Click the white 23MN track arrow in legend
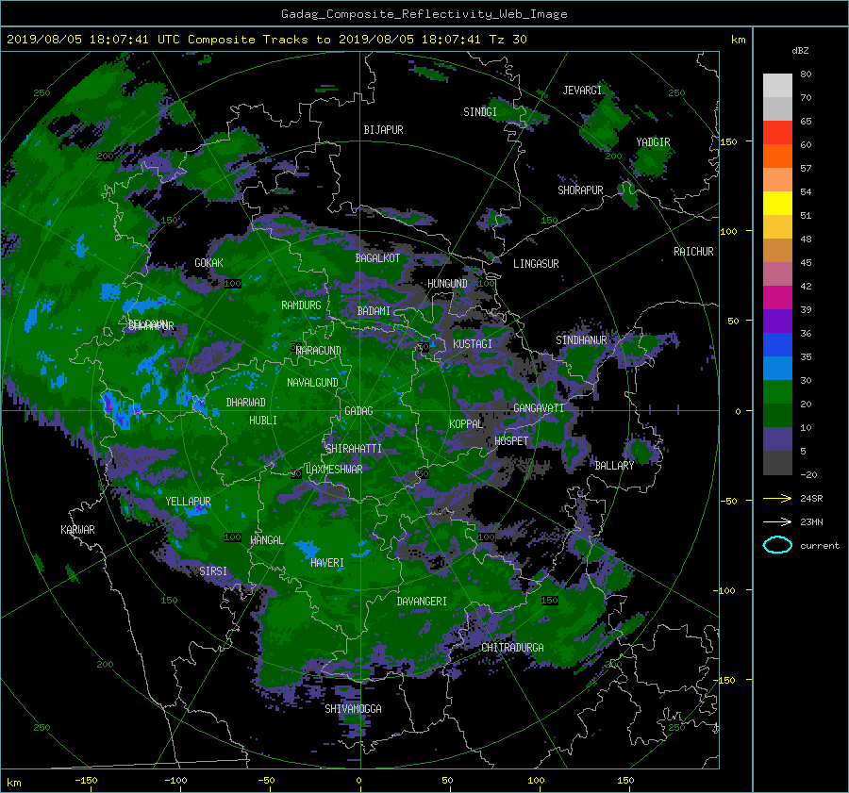Image resolution: width=849 pixels, height=793 pixels. tap(777, 521)
